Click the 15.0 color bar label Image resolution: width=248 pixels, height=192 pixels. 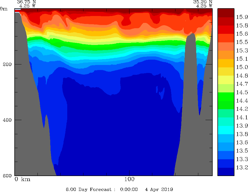242,67
